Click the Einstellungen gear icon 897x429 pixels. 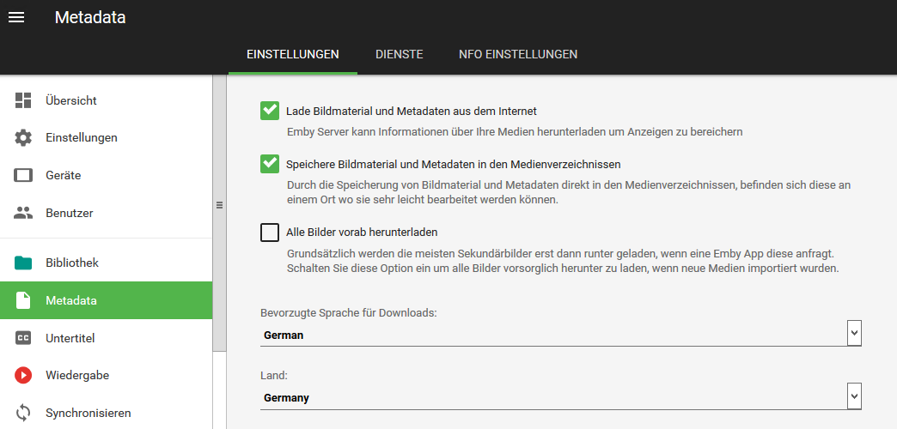23,137
